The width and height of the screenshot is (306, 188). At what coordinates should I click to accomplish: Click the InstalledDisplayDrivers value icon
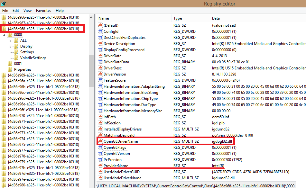(100, 129)
